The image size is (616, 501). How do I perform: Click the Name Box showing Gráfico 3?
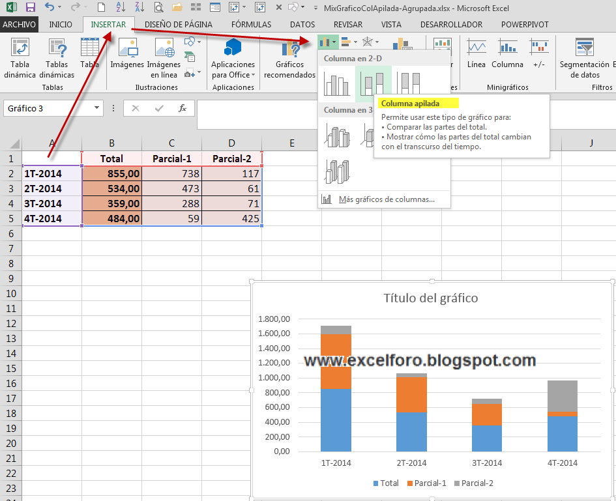coord(48,108)
